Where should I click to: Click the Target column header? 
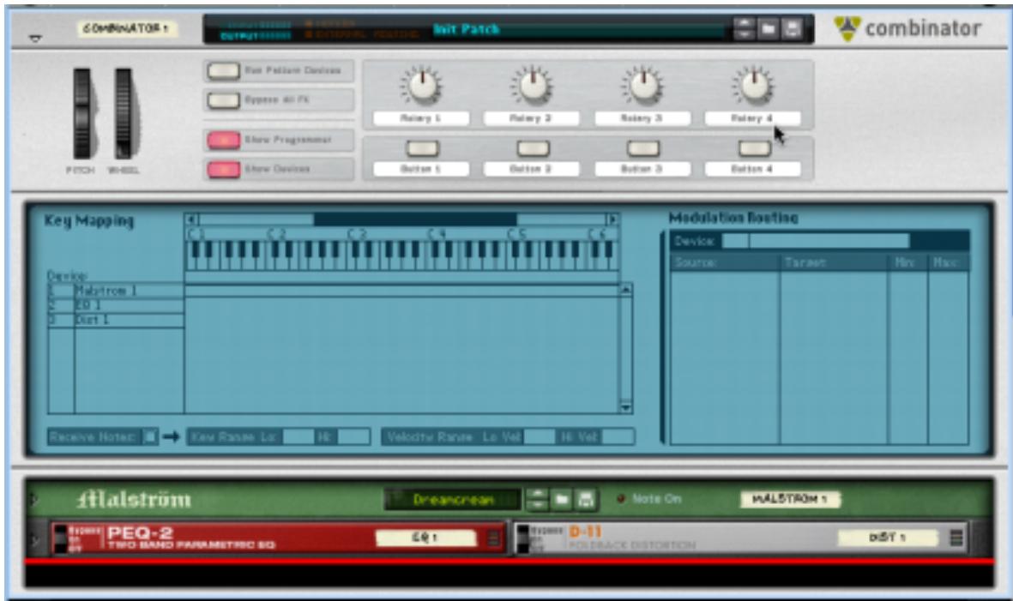pos(834,262)
